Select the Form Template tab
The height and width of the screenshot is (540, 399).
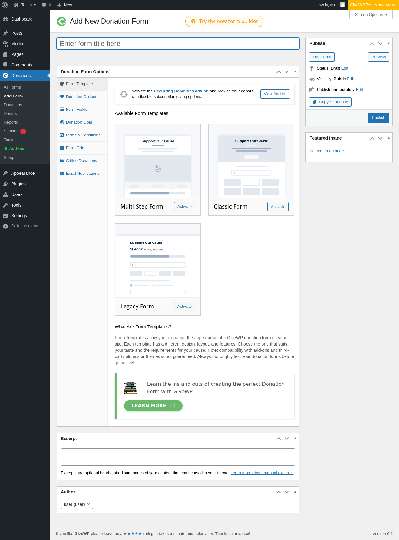[82, 84]
